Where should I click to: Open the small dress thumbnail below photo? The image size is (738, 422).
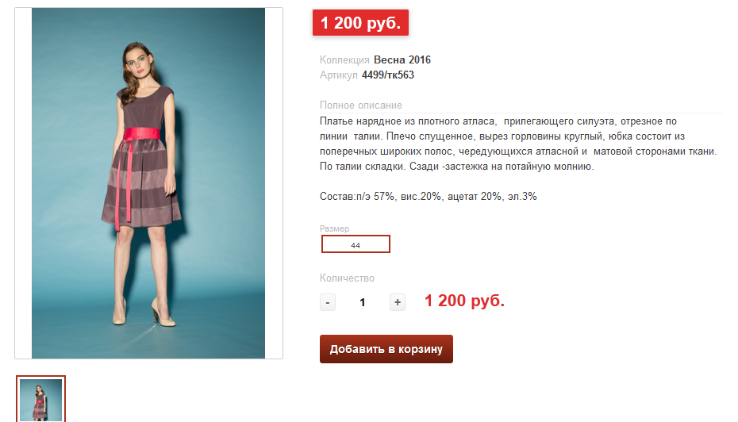pos(41,399)
